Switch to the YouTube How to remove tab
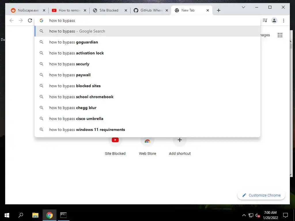The height and width of the screenshot is (221, 295). tap(69, 10)
